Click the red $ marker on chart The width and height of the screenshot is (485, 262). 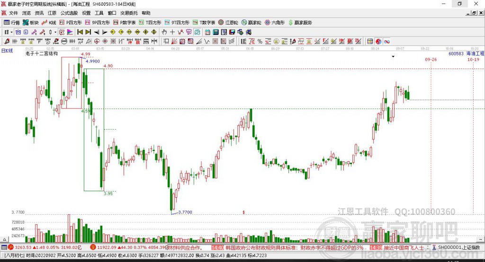(244, 212)
